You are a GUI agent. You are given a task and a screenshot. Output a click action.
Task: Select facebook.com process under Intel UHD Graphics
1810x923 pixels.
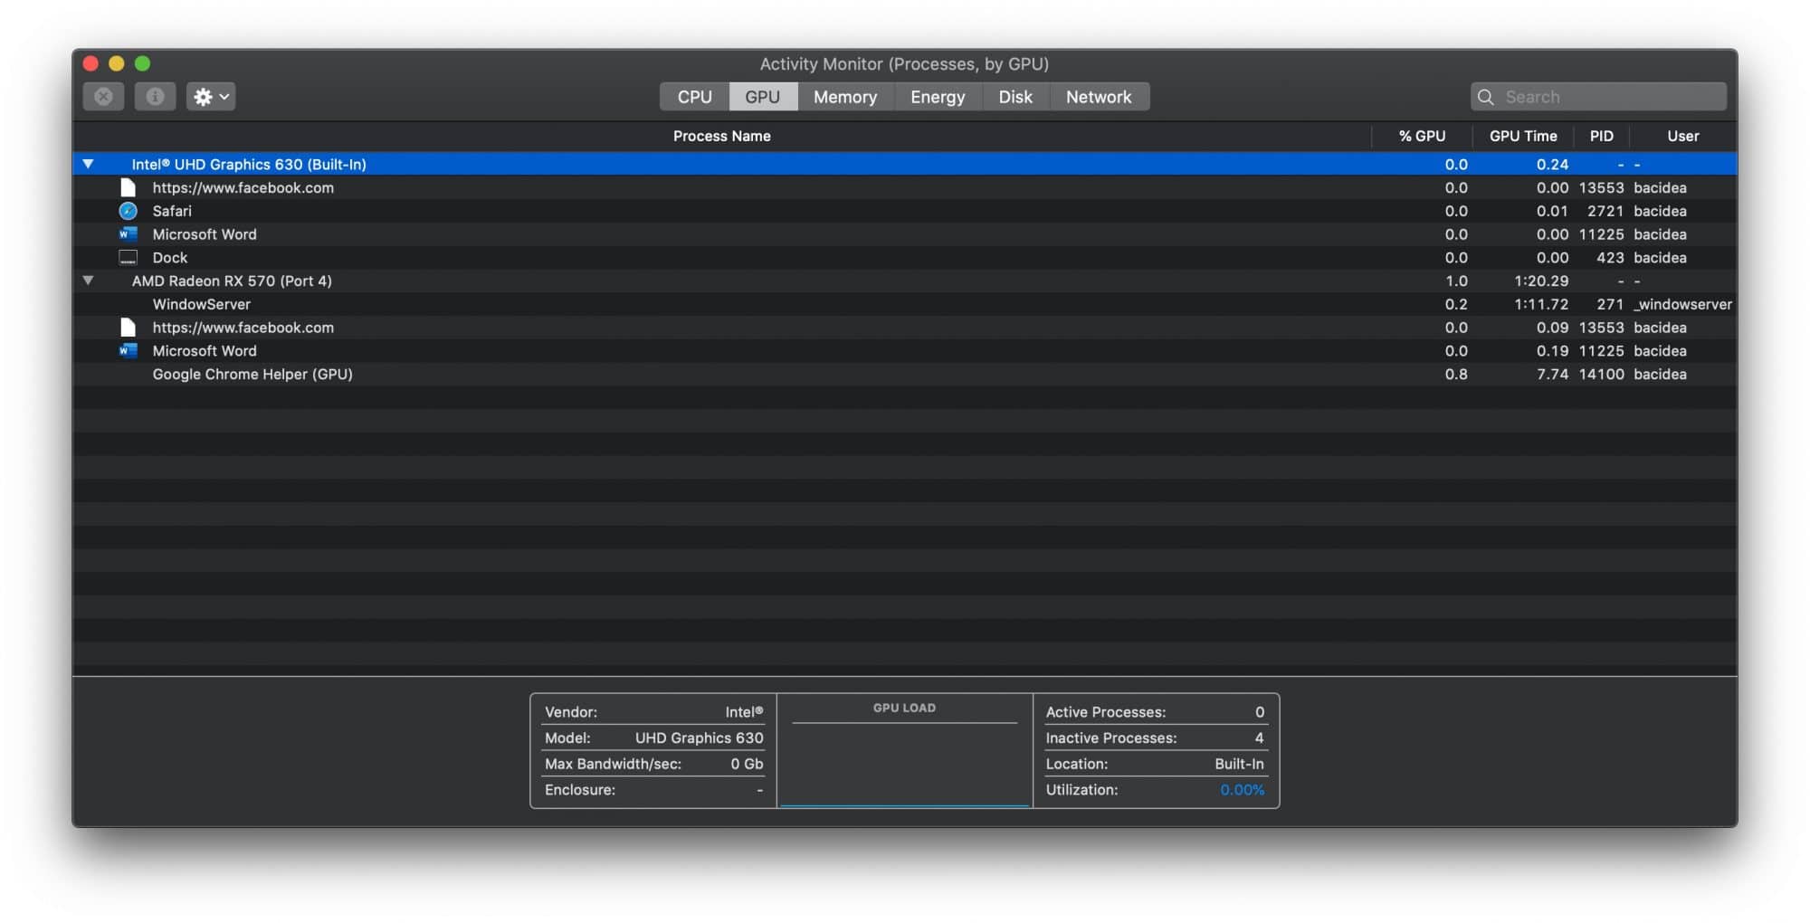[905, 187]
